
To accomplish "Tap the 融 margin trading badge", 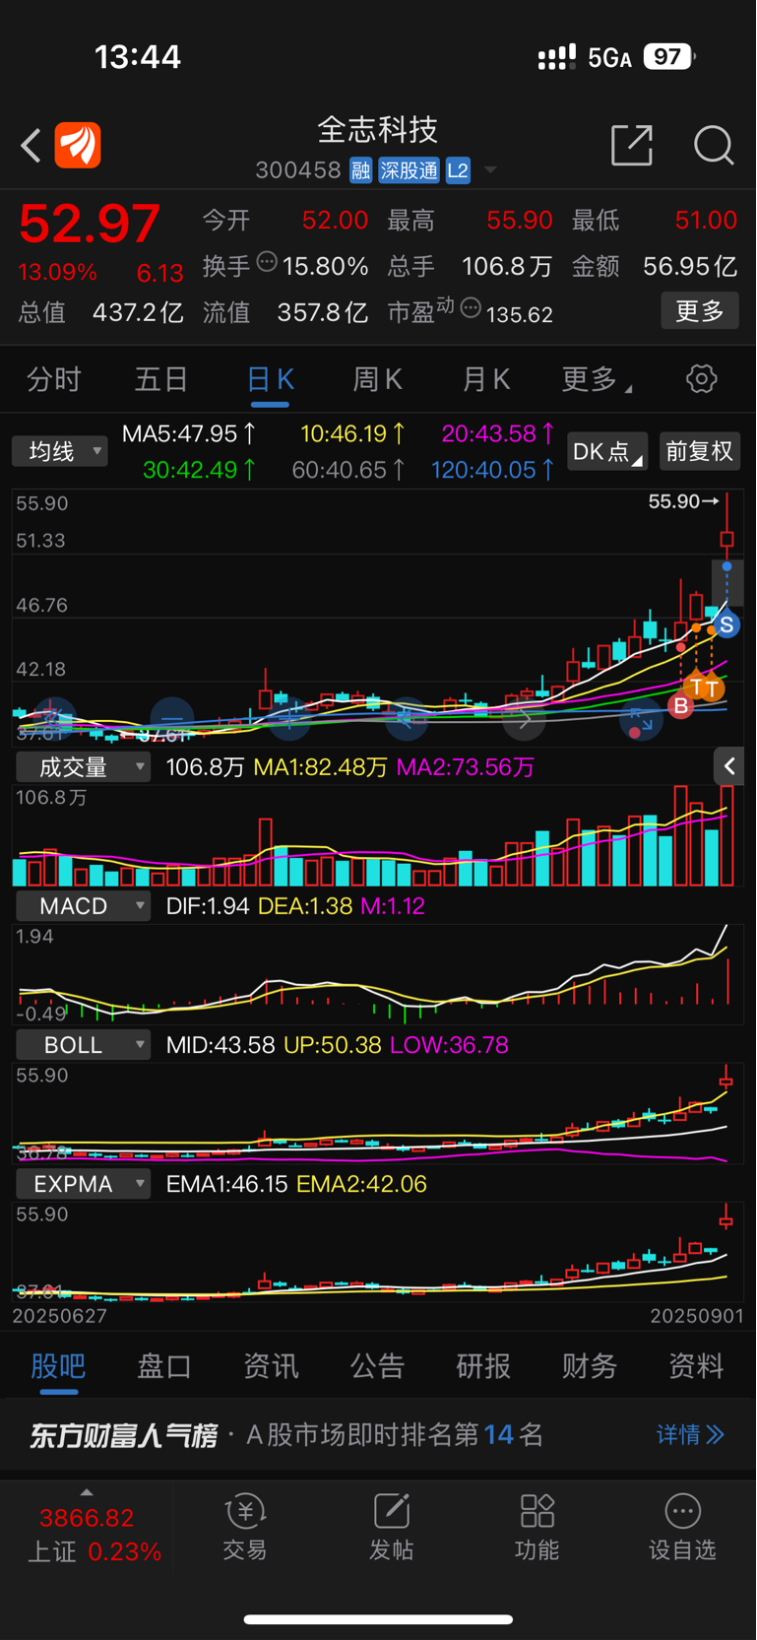I will [360, 170].
